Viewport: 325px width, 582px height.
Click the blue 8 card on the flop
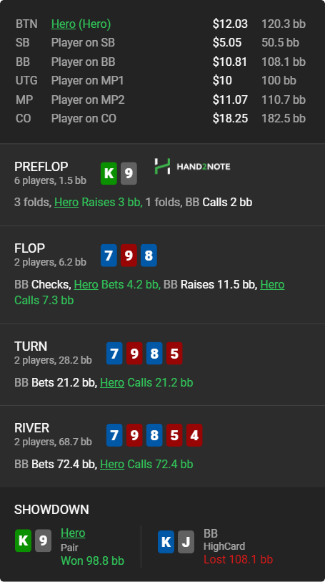pyautogui.click(x=149, y=256)
